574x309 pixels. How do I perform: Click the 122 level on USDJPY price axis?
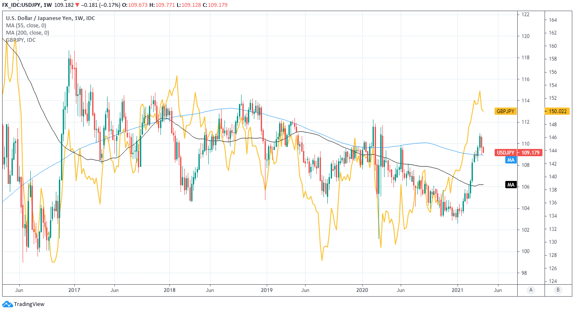point(526,15)
